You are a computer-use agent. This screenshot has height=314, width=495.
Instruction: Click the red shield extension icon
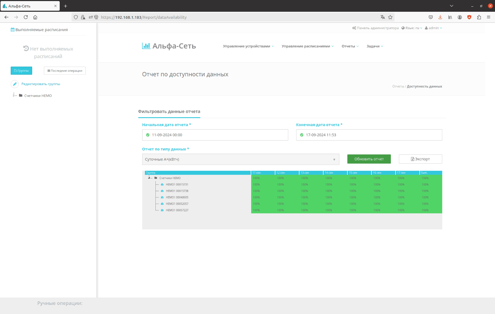click(469, 17)
